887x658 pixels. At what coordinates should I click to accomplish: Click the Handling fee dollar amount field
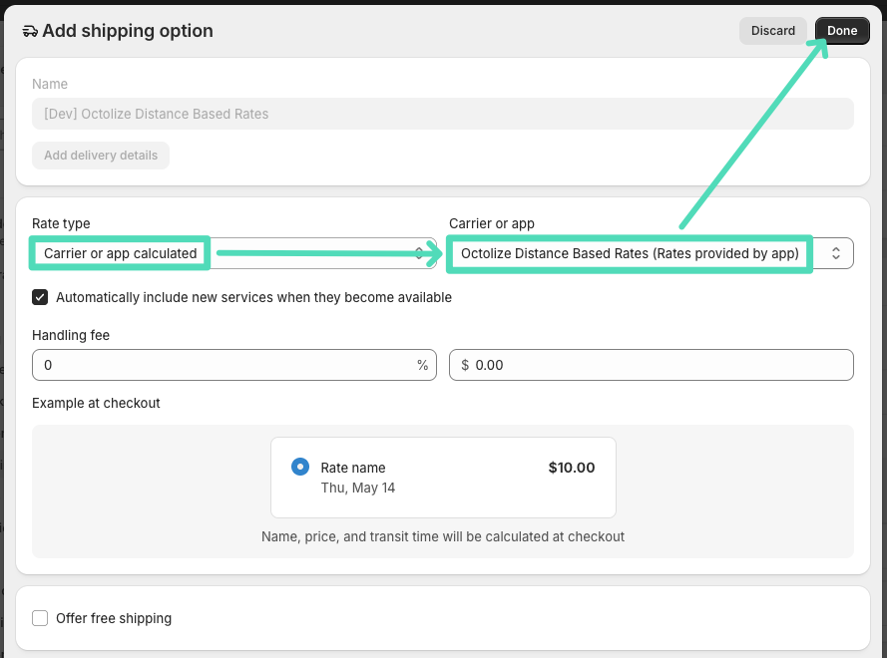coord(652,365)
